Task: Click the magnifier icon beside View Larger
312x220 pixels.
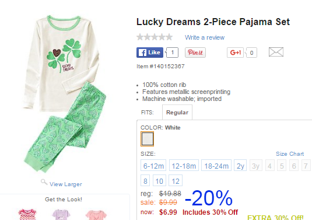Action: point(44,182)
